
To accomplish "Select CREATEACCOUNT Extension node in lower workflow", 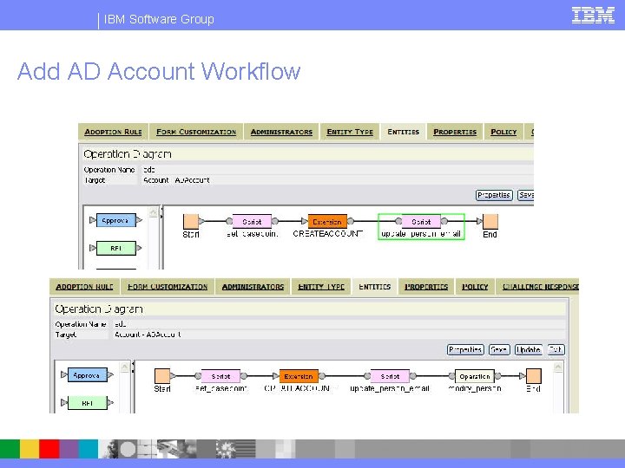I will pyautogui.click(x=299, y=376).
